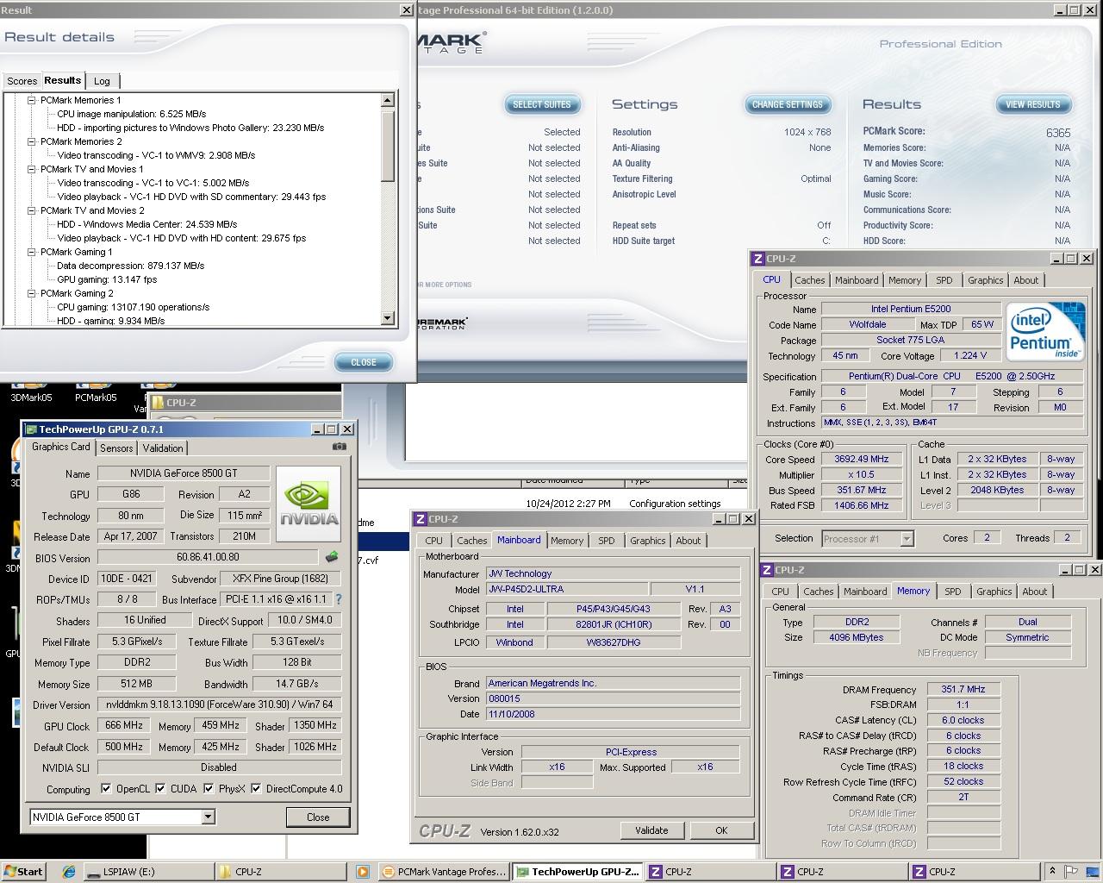Collapse the PCMark Memories 1 node

(31, 100)
